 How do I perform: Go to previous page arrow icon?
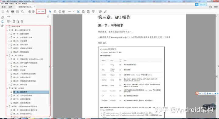pos(30,12)
